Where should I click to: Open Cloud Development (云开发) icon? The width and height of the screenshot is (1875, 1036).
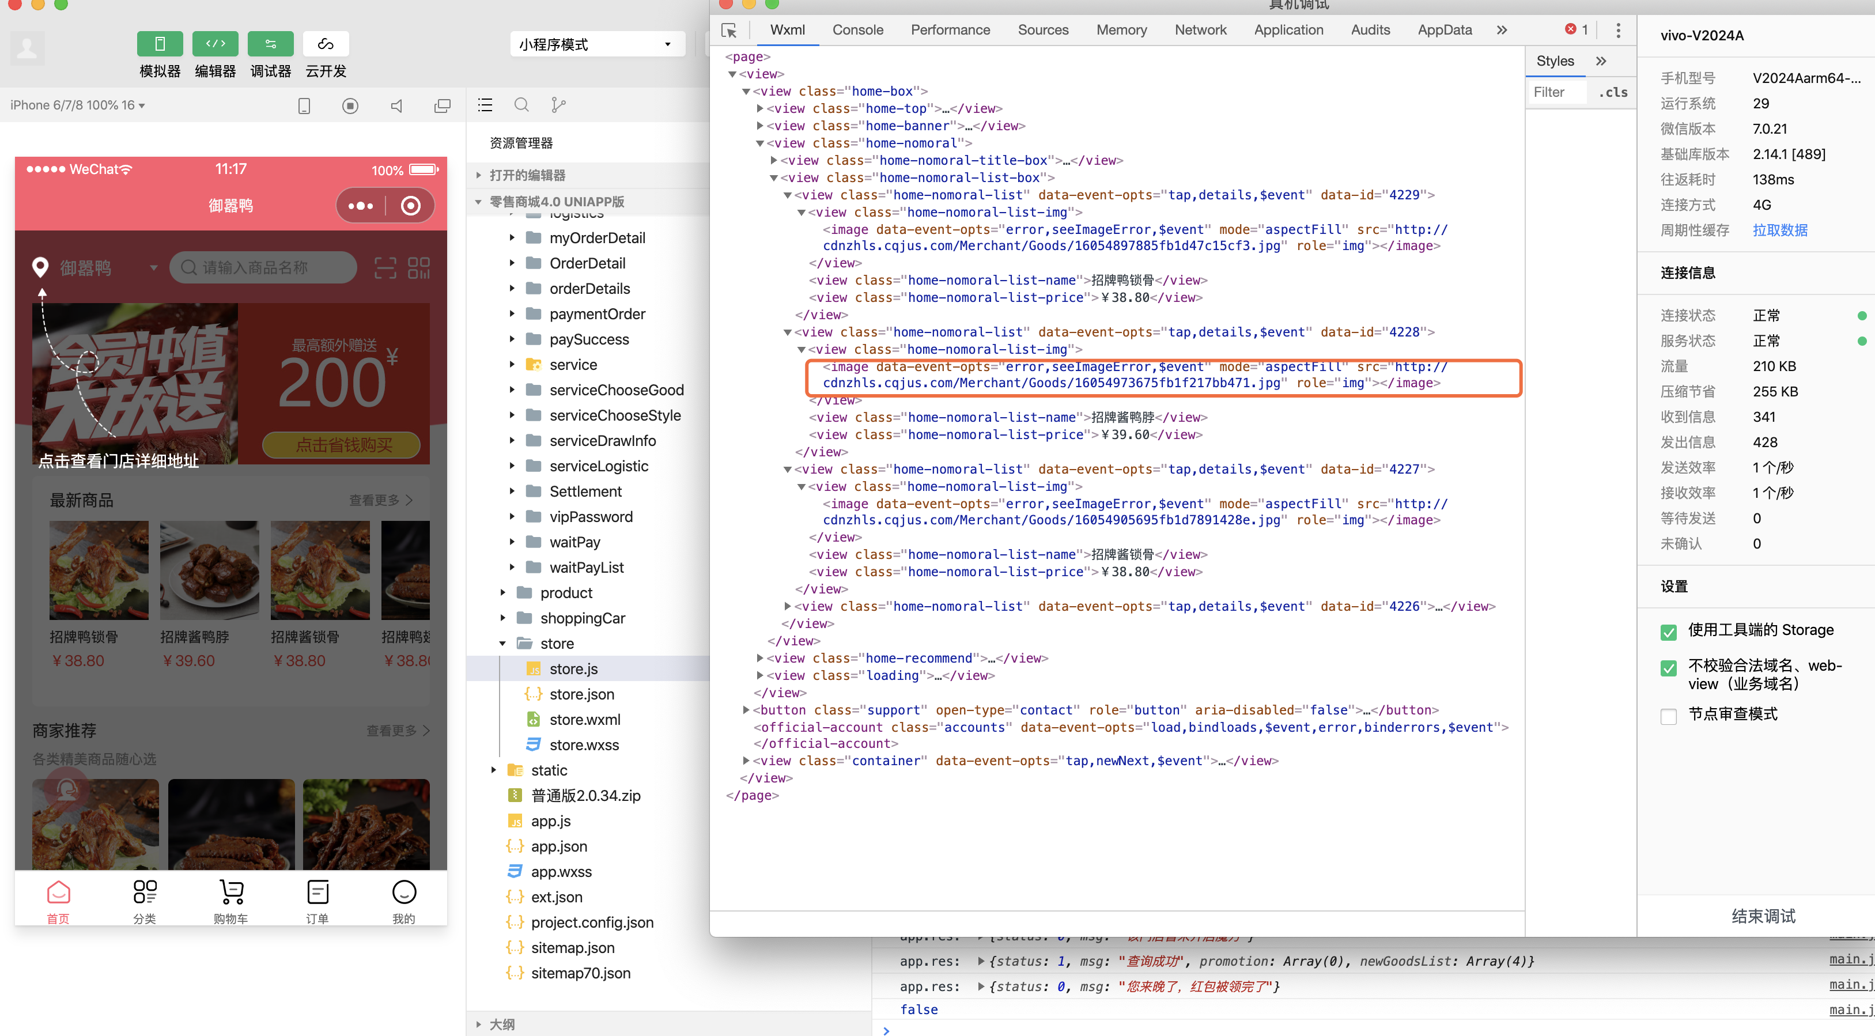coord(326,44)
